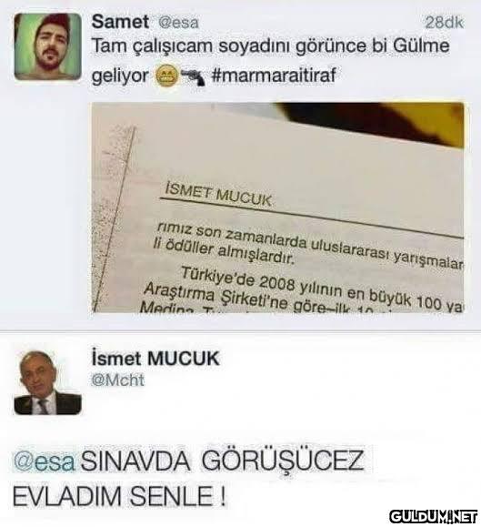Click the 28dk timestamp
Viewport: 481px width, 527px height.
tap(444, 23)
